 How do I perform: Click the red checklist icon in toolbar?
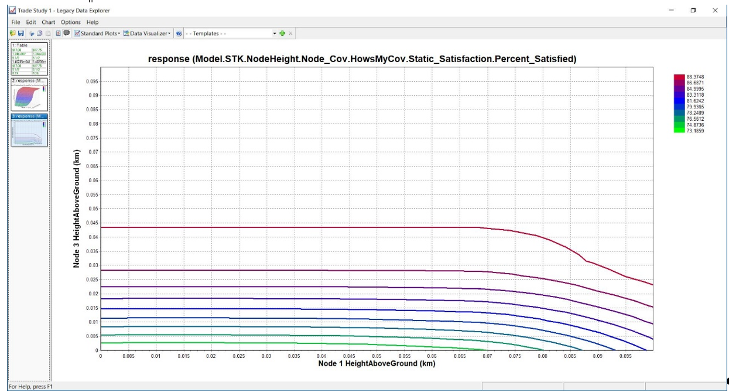pos(59,33)
